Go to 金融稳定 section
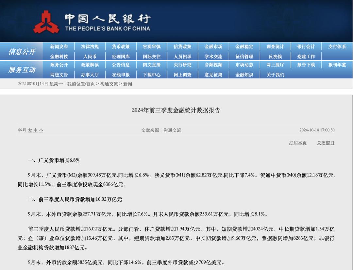Image resolution: width=353 pixels, height=270 pixels. coord(244,47)
